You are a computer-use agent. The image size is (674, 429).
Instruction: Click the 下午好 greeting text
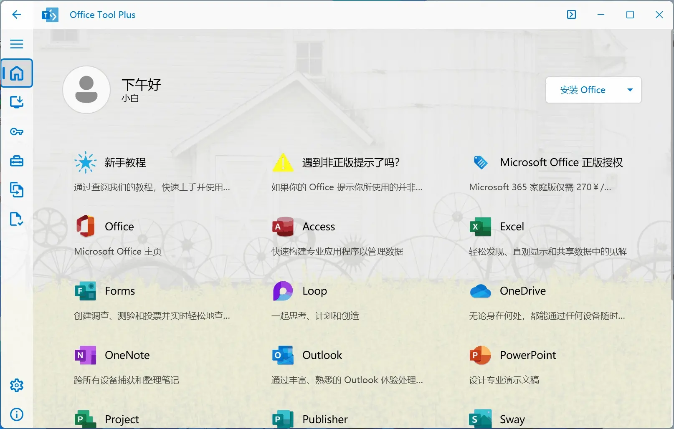pos(141,85)
